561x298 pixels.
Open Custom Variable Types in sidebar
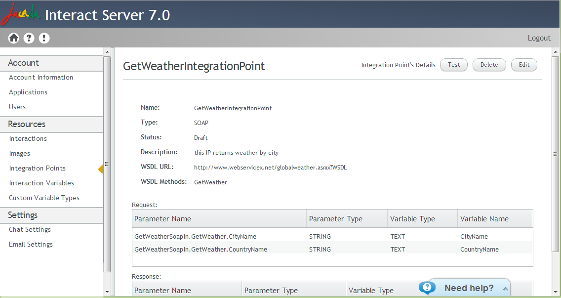44,198
